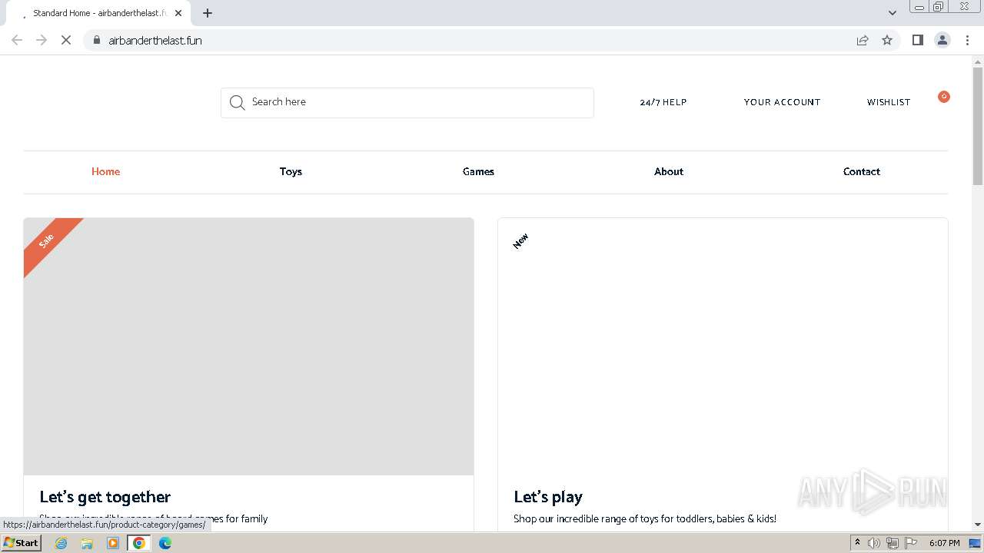Open the Sale banner image
Image resolution: width=984 pixels, height=553 pixels.
pos(248,346)
